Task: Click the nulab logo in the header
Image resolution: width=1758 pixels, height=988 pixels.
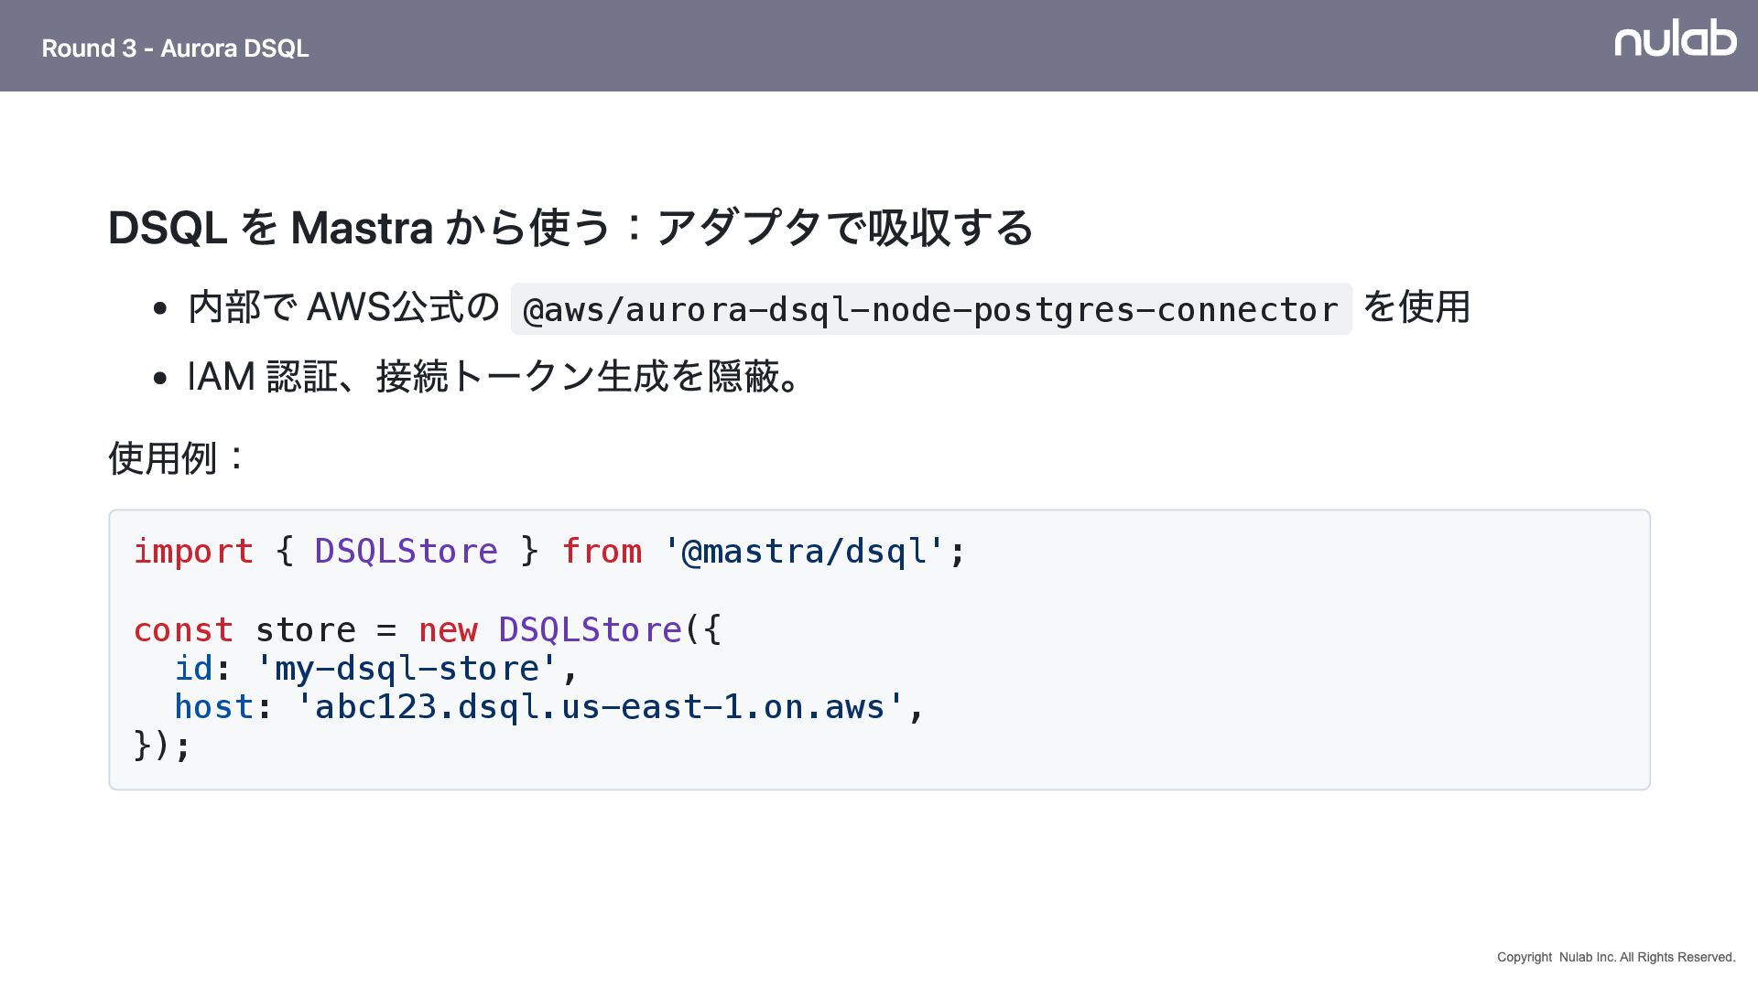Action: 1675,38
